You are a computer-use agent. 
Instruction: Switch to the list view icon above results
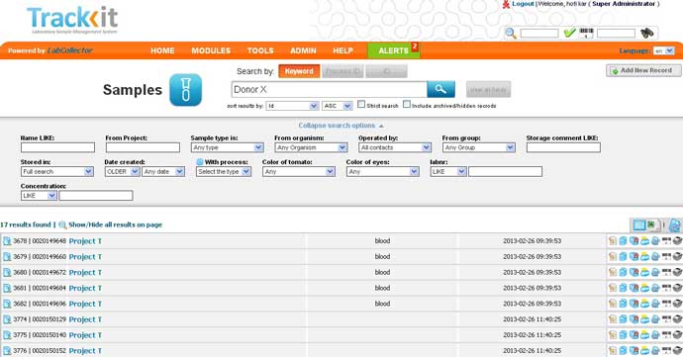(x=639, y=225)
